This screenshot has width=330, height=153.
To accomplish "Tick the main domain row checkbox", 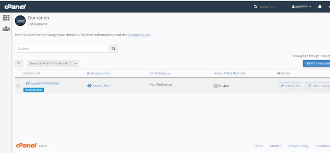I will (18, 85).
